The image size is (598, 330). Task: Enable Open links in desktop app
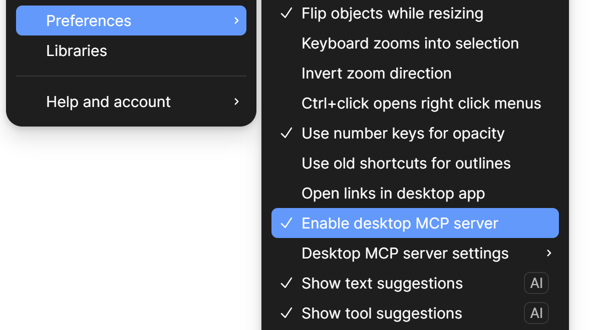tap(393, 193)
